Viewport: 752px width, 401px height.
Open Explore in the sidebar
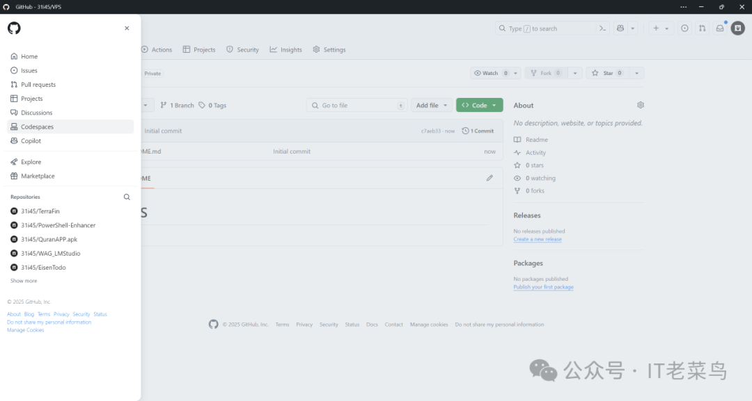tap(70, 162)
